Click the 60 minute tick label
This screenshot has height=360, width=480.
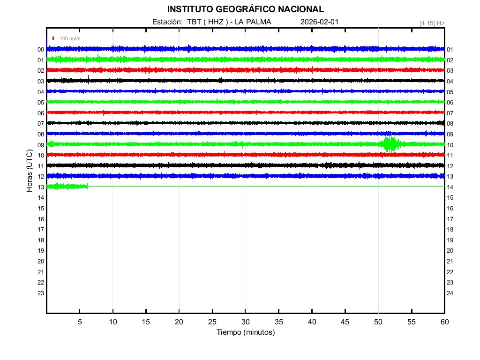(x=444, y=322)
